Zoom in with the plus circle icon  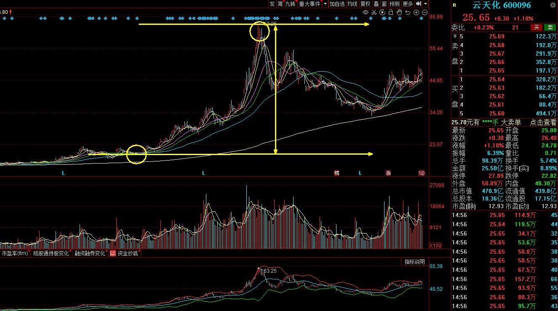coord(416,13)
